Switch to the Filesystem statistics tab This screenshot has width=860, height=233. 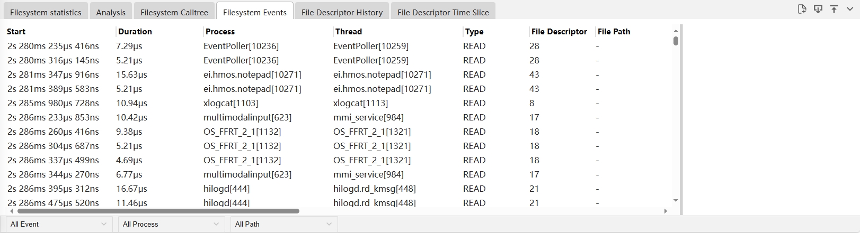click(46, 12)
